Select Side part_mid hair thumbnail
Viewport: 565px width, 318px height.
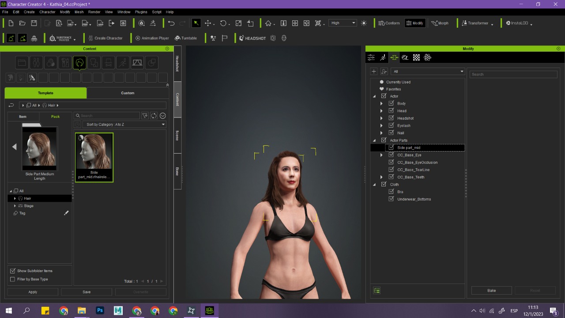[x=94, y=157]
